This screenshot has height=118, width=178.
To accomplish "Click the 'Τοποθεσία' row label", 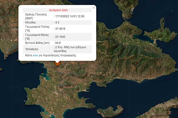I will point(32,49).
